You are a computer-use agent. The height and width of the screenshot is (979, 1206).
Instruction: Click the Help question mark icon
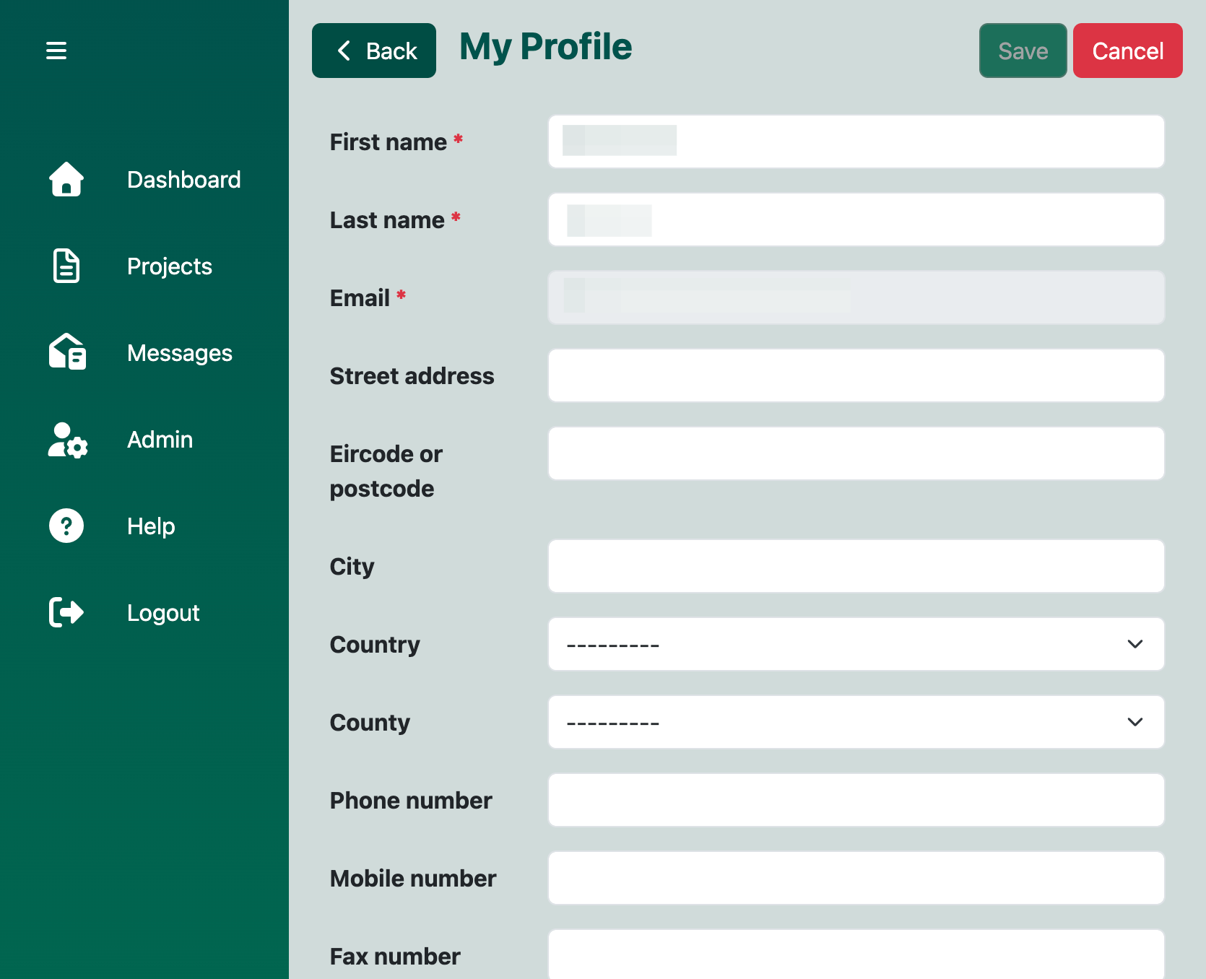[x=66, y=526]
